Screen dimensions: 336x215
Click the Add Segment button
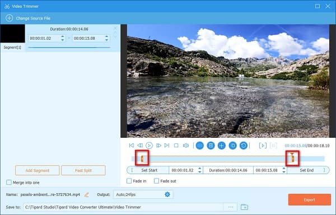[38, 170]
